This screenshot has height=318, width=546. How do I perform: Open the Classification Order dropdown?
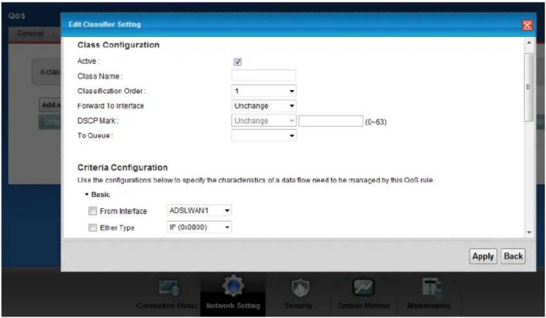pos(264,91)
